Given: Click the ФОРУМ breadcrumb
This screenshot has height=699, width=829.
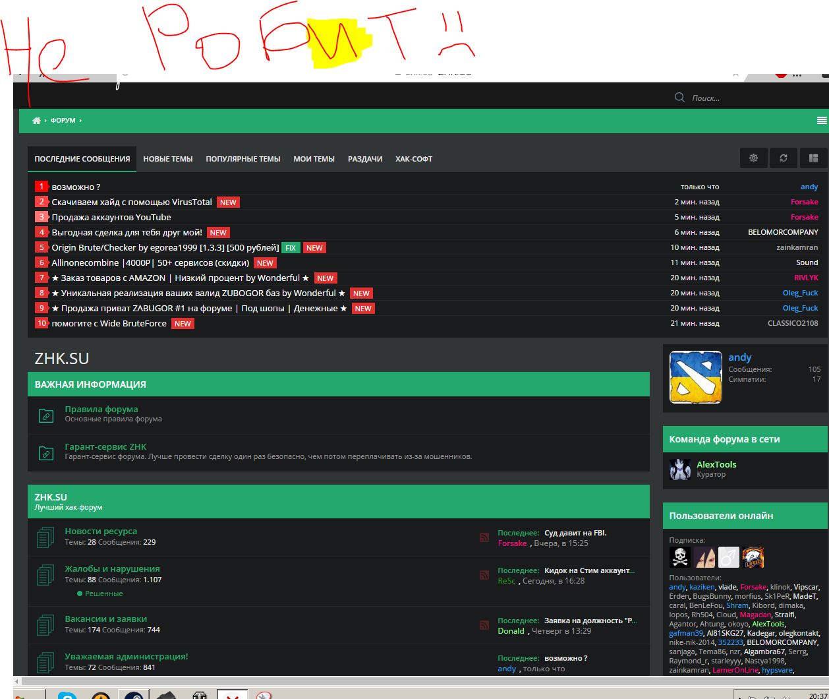Looking at the screenshot, I should coord(63,121).
